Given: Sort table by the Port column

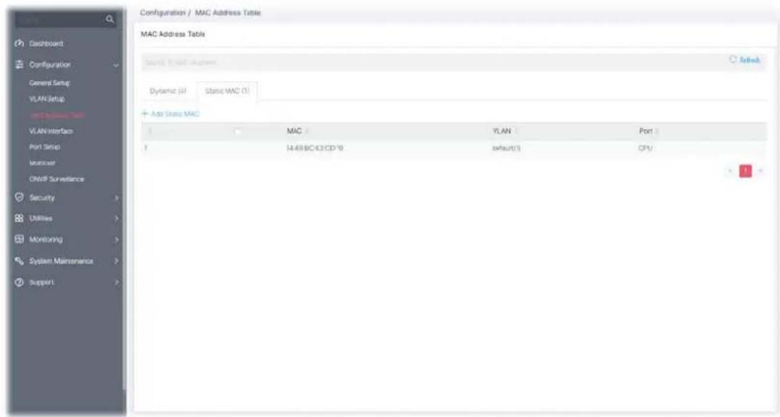Looking at the screenshot, I should pyautogui.click(x=649, y=131).
